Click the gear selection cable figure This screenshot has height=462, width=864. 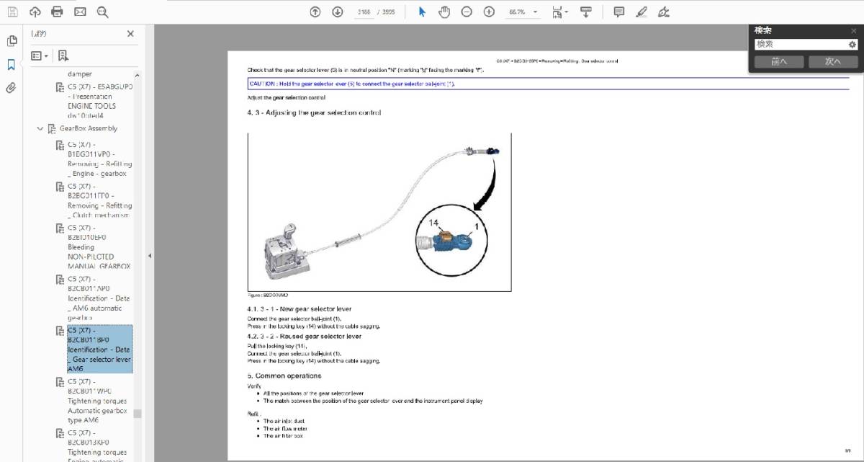click(379, 212)
